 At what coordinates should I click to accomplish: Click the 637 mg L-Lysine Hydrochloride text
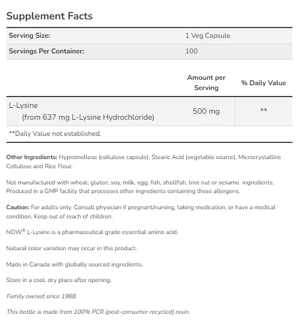click(98, 117)
